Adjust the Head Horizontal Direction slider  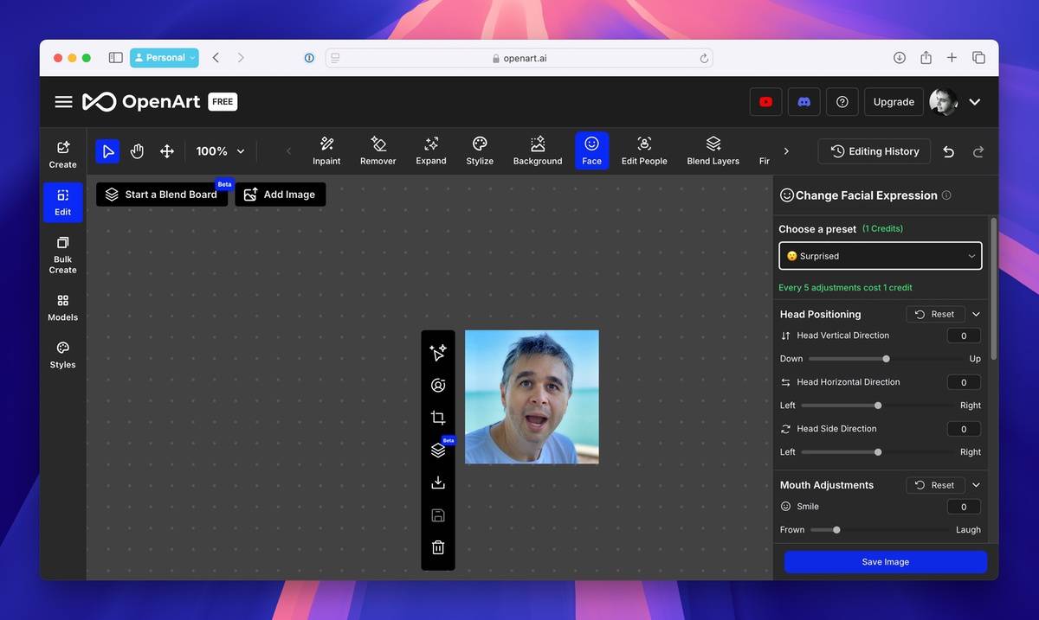878,406
